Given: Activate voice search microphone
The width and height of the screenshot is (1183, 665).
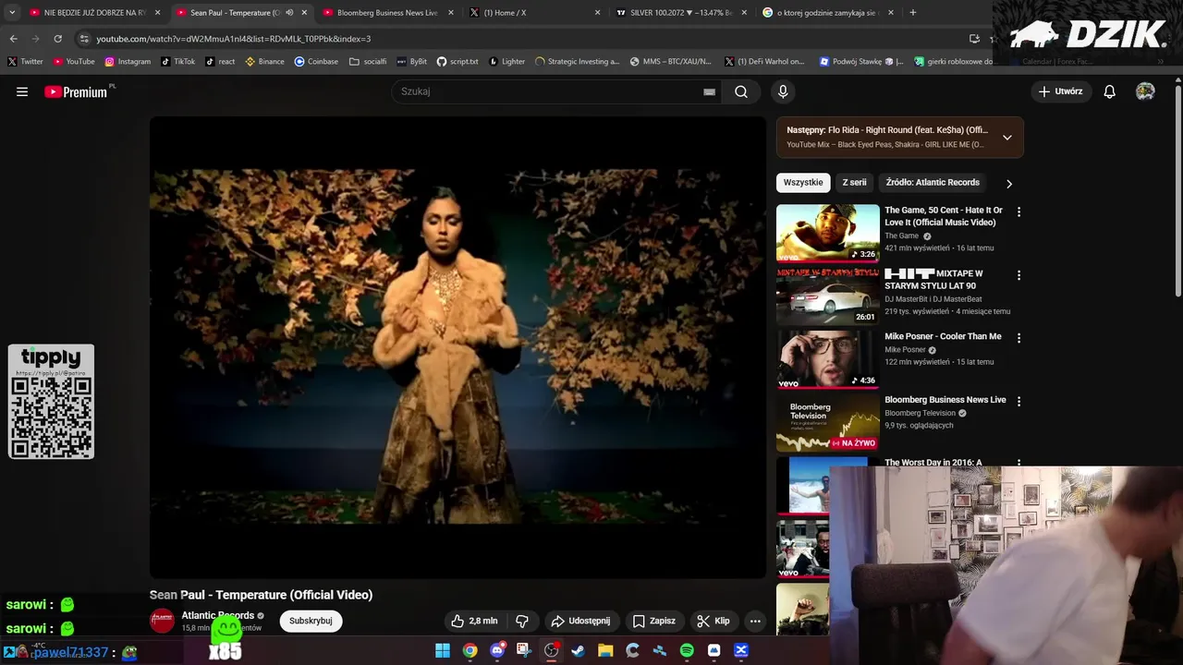Looking at the screenshot, I should pos(783,91).
